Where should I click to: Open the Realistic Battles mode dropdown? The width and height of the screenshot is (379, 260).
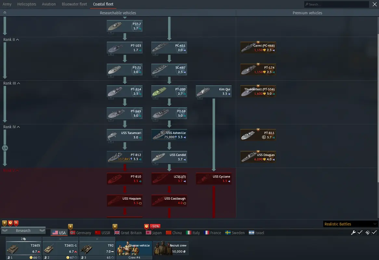pos(350,224)
